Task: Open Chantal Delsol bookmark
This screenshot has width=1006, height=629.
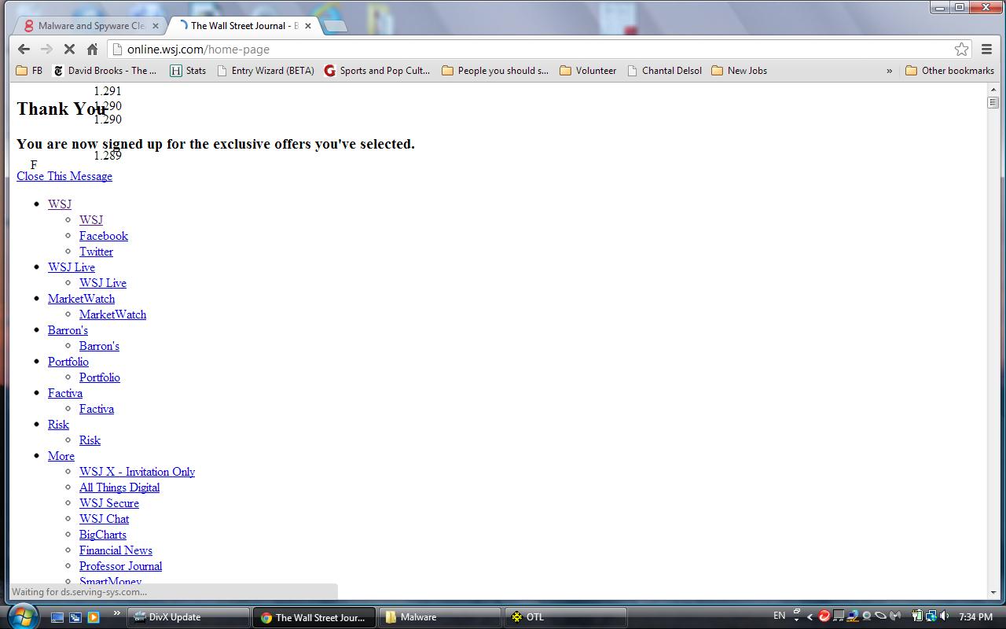Action: point(665,71)
